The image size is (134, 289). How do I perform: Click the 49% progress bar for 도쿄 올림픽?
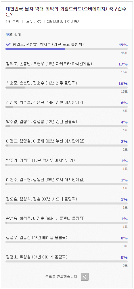66,49
